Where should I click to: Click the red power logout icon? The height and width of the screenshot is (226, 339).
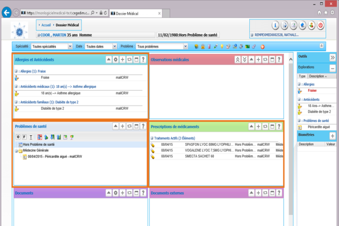[x=320, y=26]
